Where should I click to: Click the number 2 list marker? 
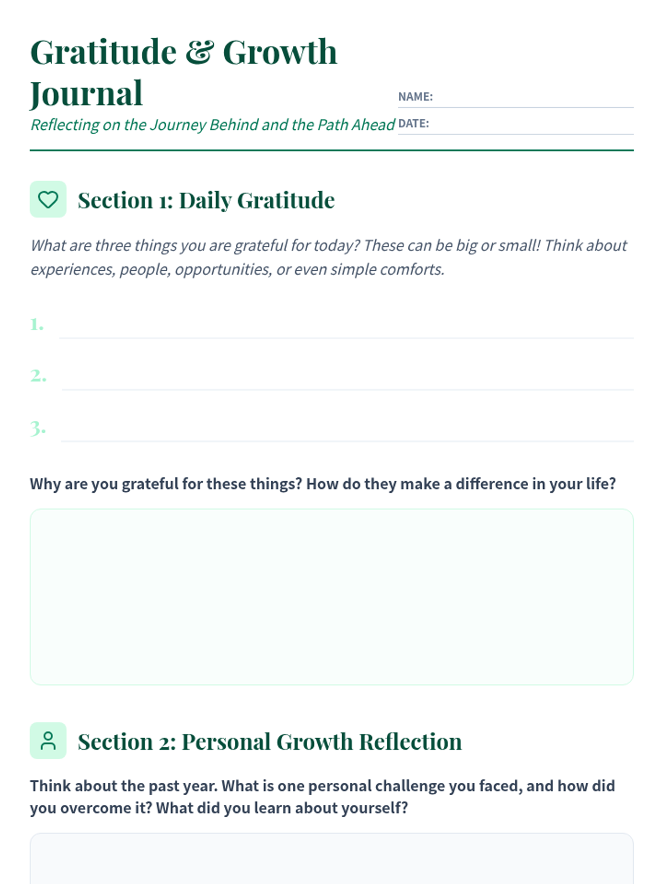[x=38, y=376]
